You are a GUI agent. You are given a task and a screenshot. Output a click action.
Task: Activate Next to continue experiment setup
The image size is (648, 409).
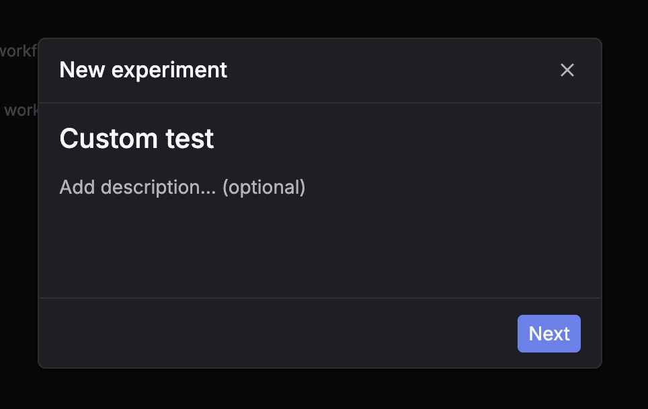pyautogui.click(x=549, y=333)
